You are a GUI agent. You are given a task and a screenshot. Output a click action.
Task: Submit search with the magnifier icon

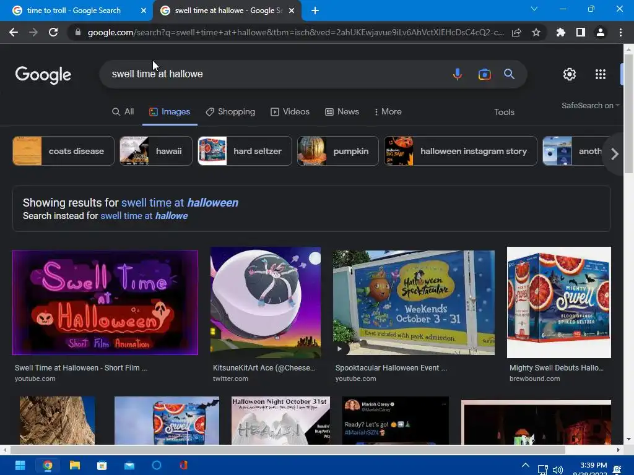point(509,74)
